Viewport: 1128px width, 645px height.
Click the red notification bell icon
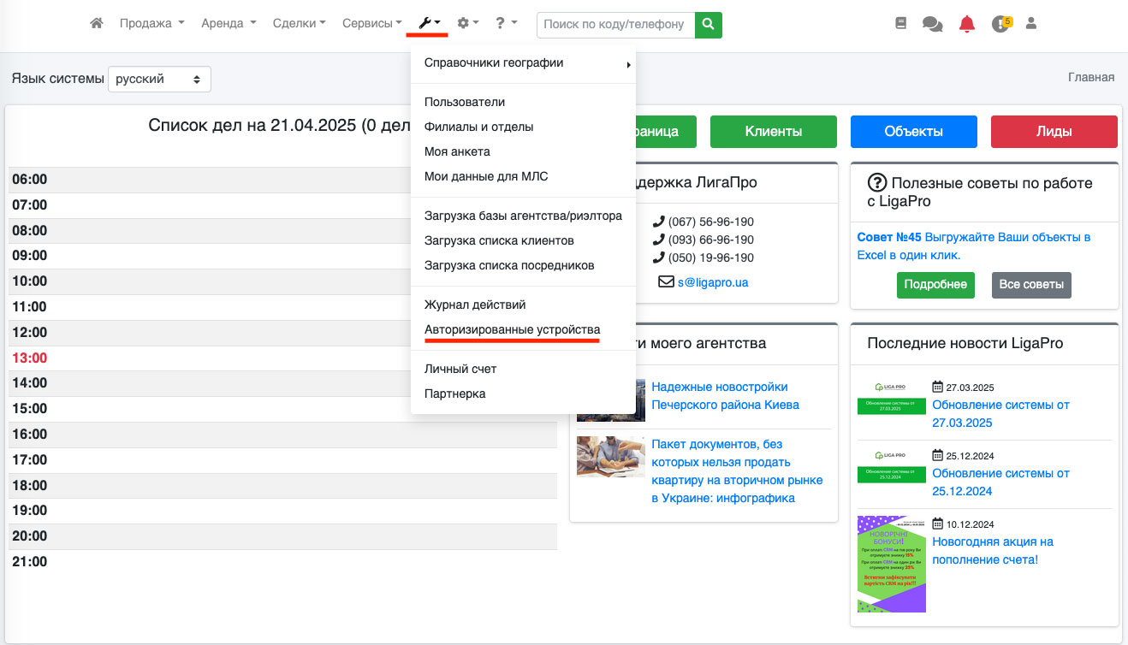pos(967,24)
